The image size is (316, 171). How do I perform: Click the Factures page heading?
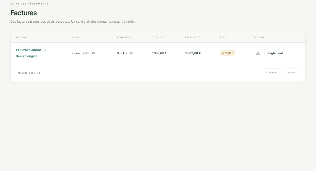[x=24, y=13]
